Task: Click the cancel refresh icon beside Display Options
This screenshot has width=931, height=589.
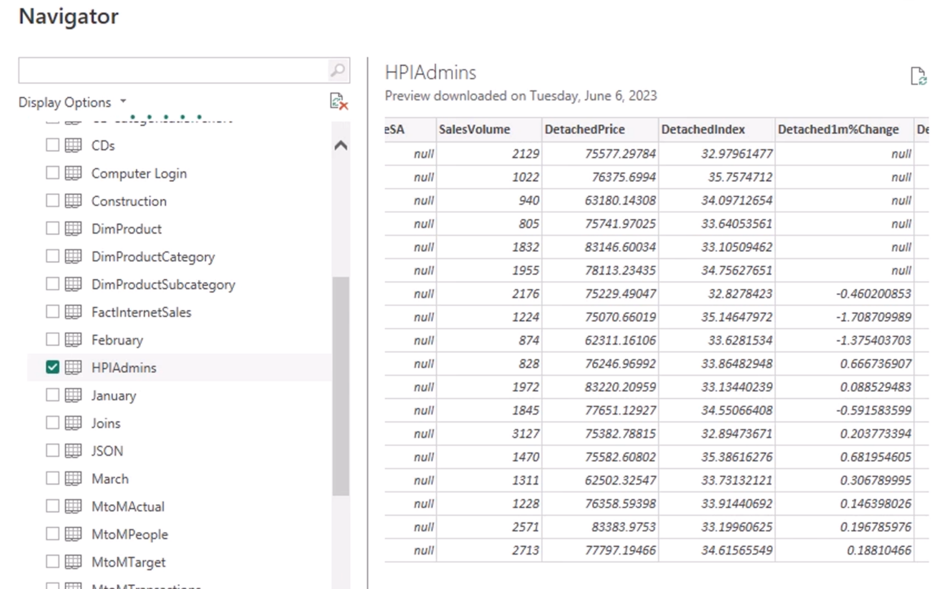Action: click(x=339, y=101)
